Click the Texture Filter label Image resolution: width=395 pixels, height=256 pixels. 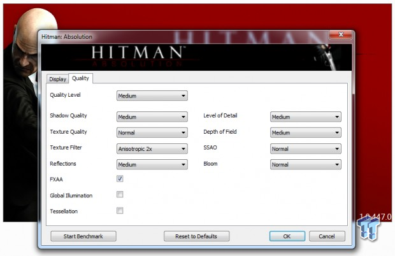pos(66,148)
